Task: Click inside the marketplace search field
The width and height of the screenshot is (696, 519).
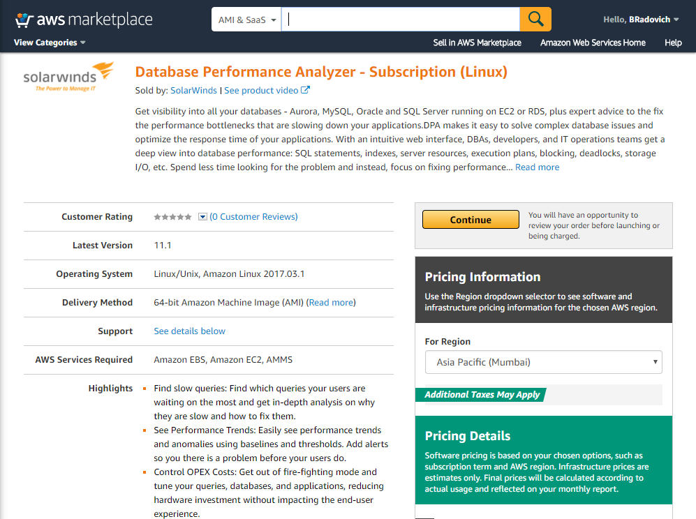Action: point(401,20)
